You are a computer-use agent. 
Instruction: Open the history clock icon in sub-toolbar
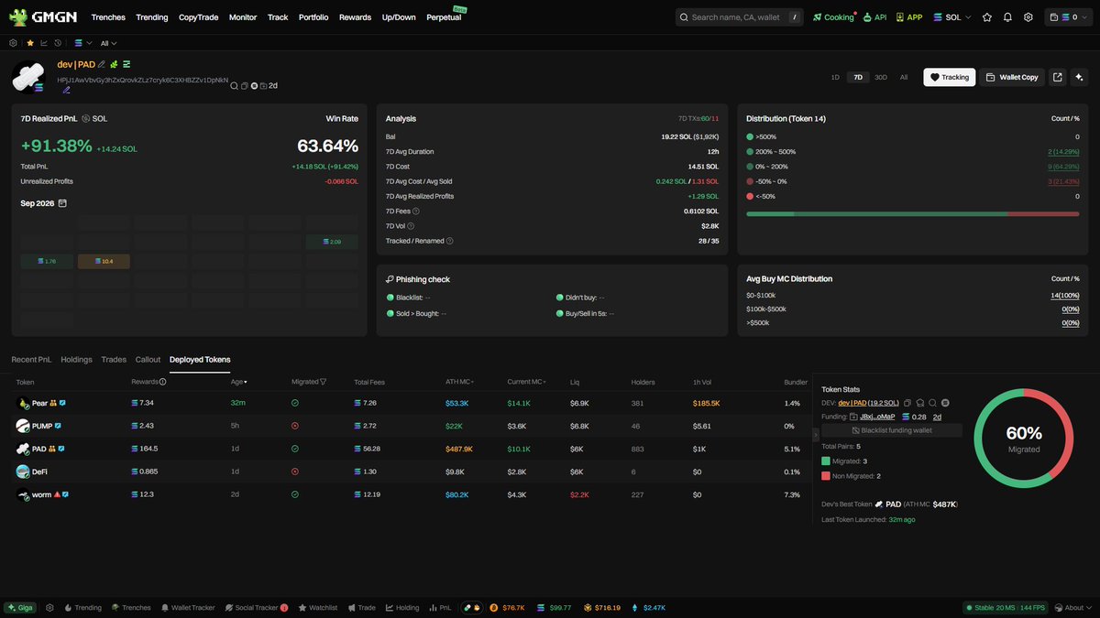pos(58,43)
